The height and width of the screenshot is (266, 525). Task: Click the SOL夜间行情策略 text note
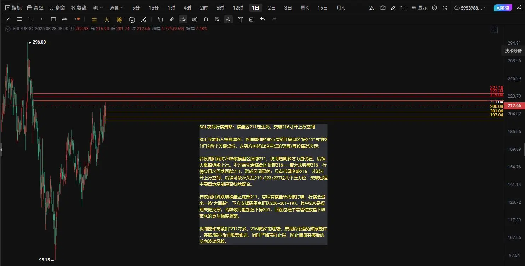pos(263,184)
